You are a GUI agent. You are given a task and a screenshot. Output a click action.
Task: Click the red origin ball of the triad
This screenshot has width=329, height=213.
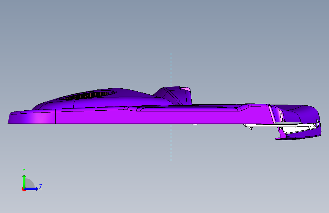pyautogui.click(x=24, y=189)
